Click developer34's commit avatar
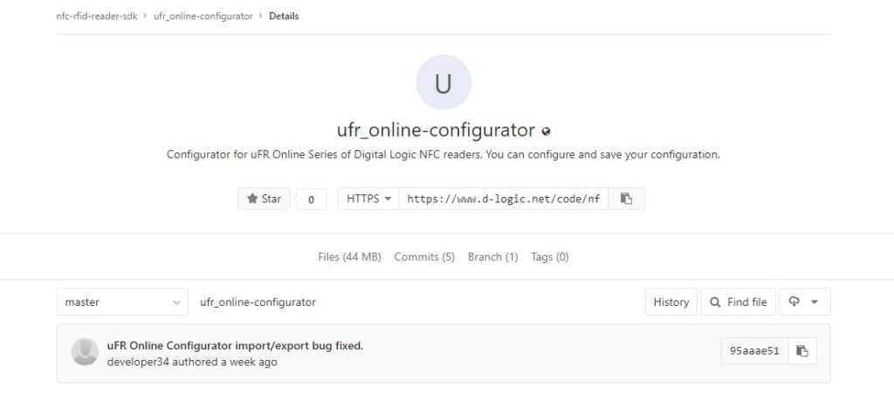The image size is (894, 393). [x=85, y=352]
